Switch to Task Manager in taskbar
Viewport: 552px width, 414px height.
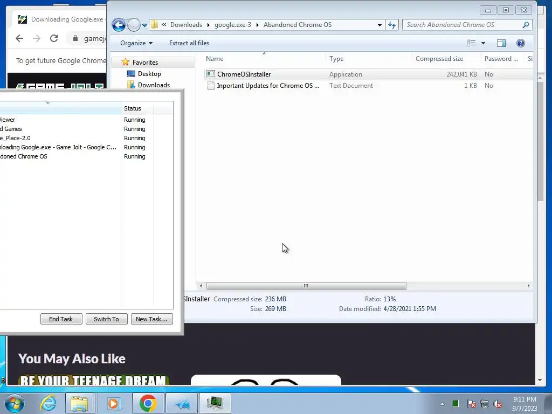coord(215,403)
